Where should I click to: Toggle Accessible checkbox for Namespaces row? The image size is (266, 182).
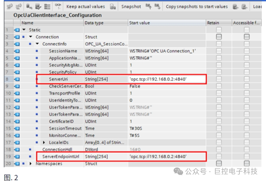tap(247, 164)
